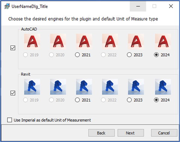Image resolution: width=180 pixels, height=142 pixels.
Task: Select Revit 2021 radio button
Action: (77, 100)
